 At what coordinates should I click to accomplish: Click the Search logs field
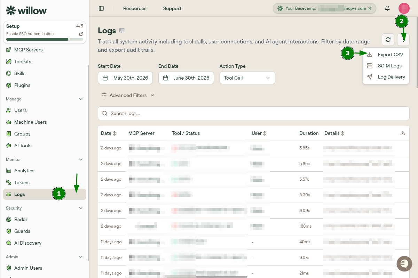254,113
